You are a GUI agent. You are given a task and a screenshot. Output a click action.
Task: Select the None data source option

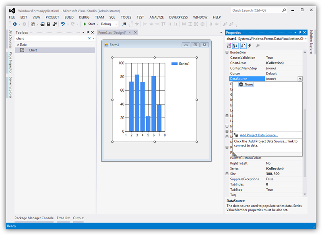point(246,85)
